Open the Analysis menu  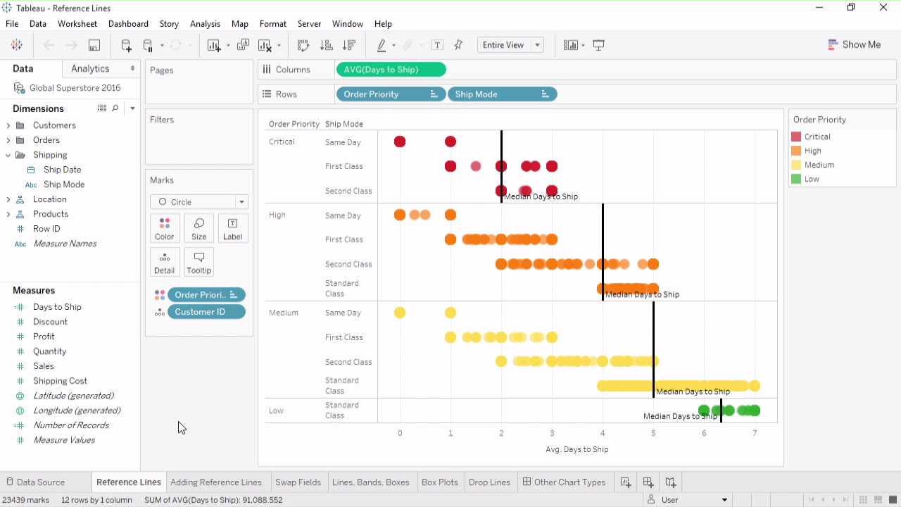(205, 24)
